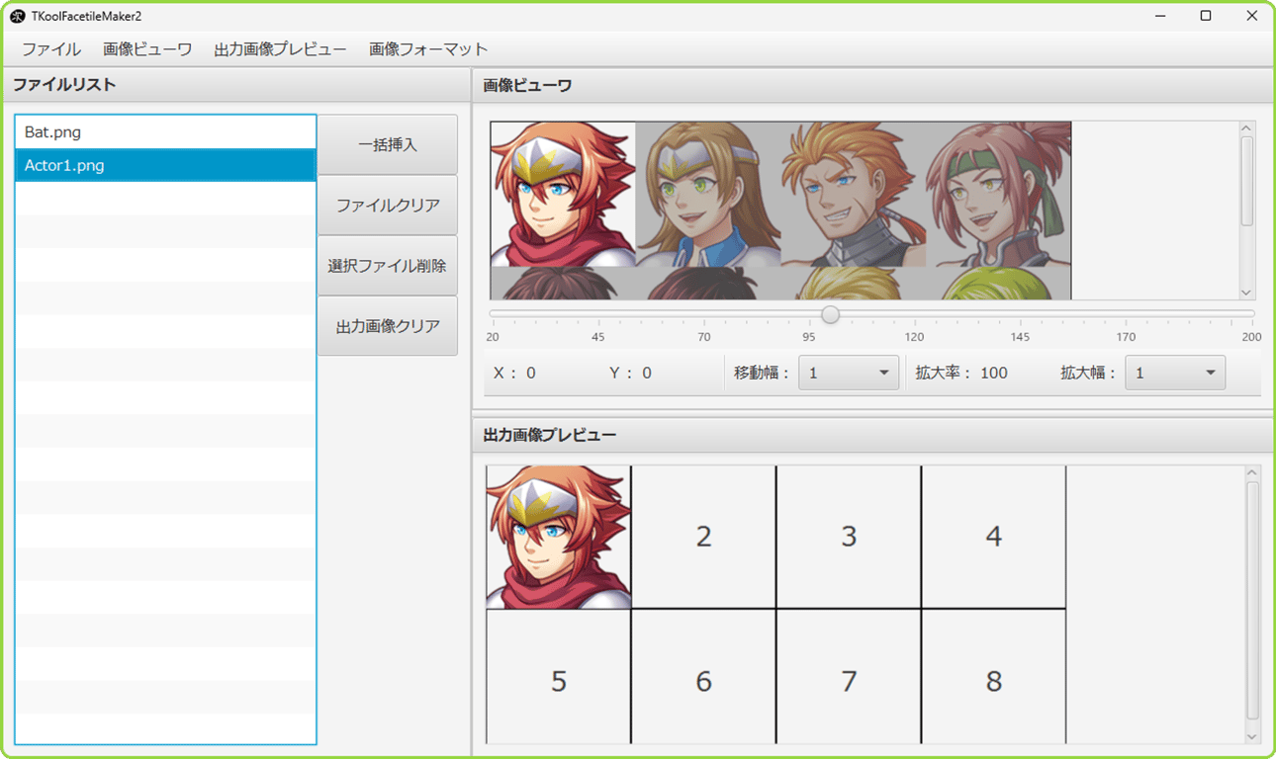Viewport: 1276px width, 759px height.
Task: Click the image viewer scroll-up arrow
Action: click(1246, 128)
